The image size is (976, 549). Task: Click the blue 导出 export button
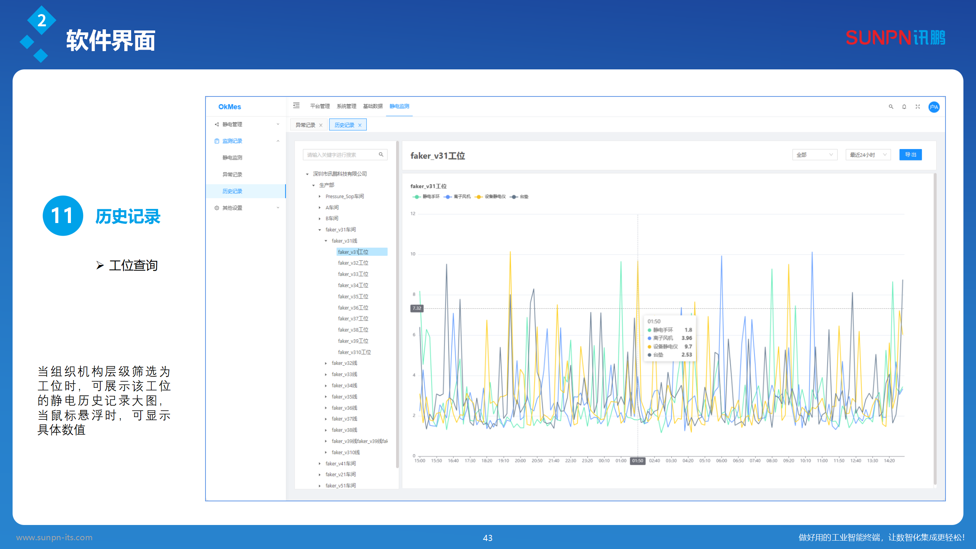click(910, 155)
